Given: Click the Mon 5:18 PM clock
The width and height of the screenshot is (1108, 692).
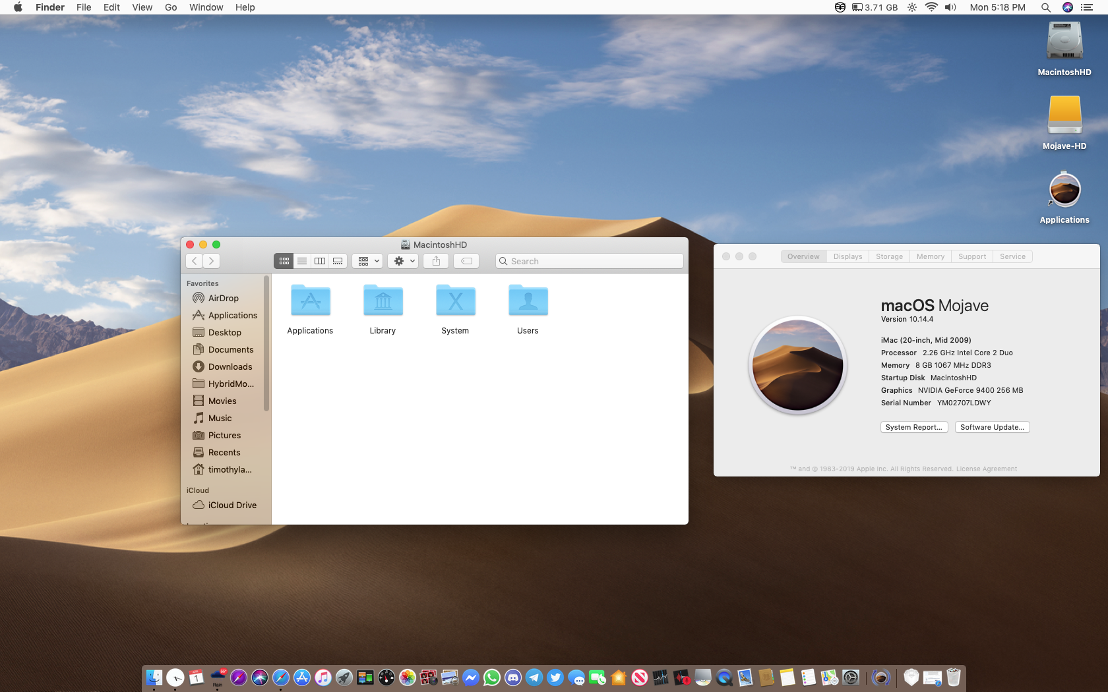Looking at the screenshot, I should pyautogui.click(x=997, y=7).
